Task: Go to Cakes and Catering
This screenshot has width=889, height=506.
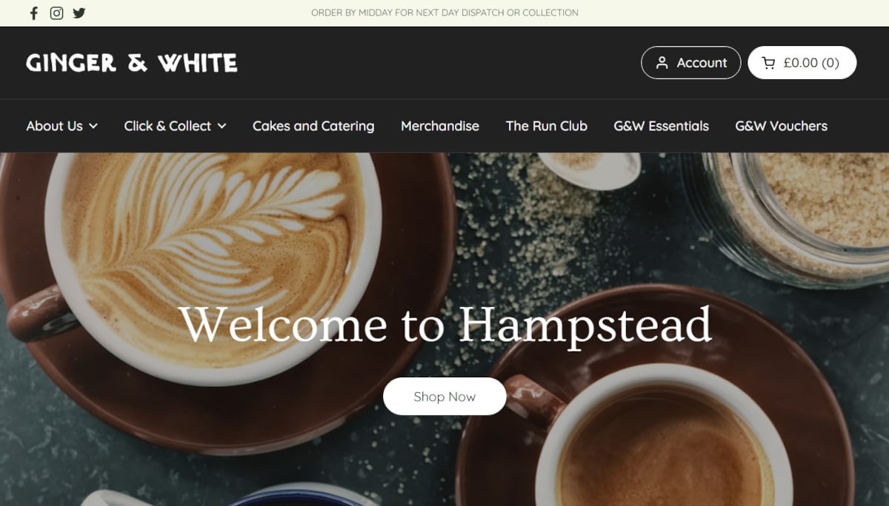Action: point(313,127)
